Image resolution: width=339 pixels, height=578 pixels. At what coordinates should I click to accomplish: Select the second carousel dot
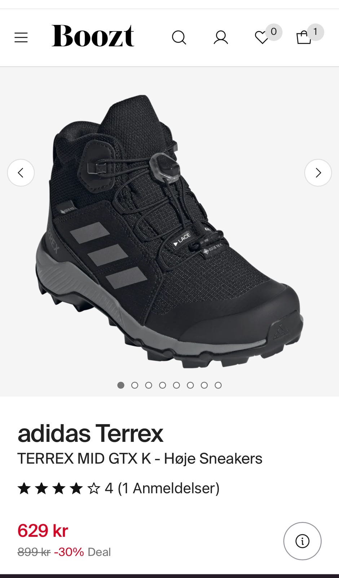(135, 385)
